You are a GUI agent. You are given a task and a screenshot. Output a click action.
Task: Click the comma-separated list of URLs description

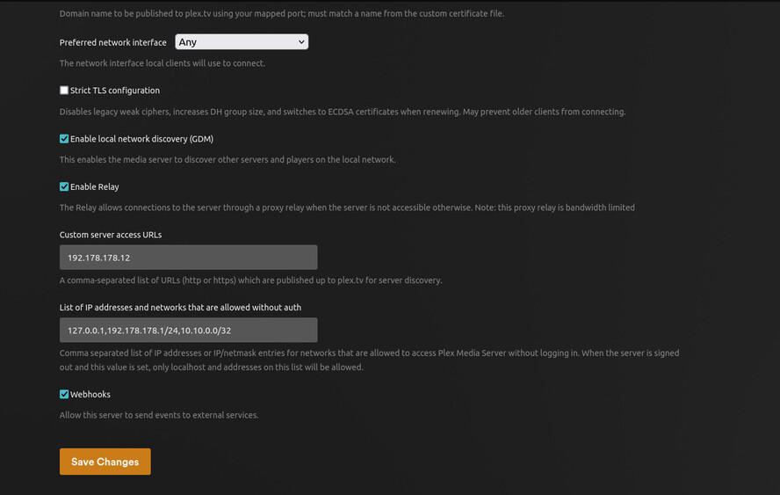coord(250,280)
